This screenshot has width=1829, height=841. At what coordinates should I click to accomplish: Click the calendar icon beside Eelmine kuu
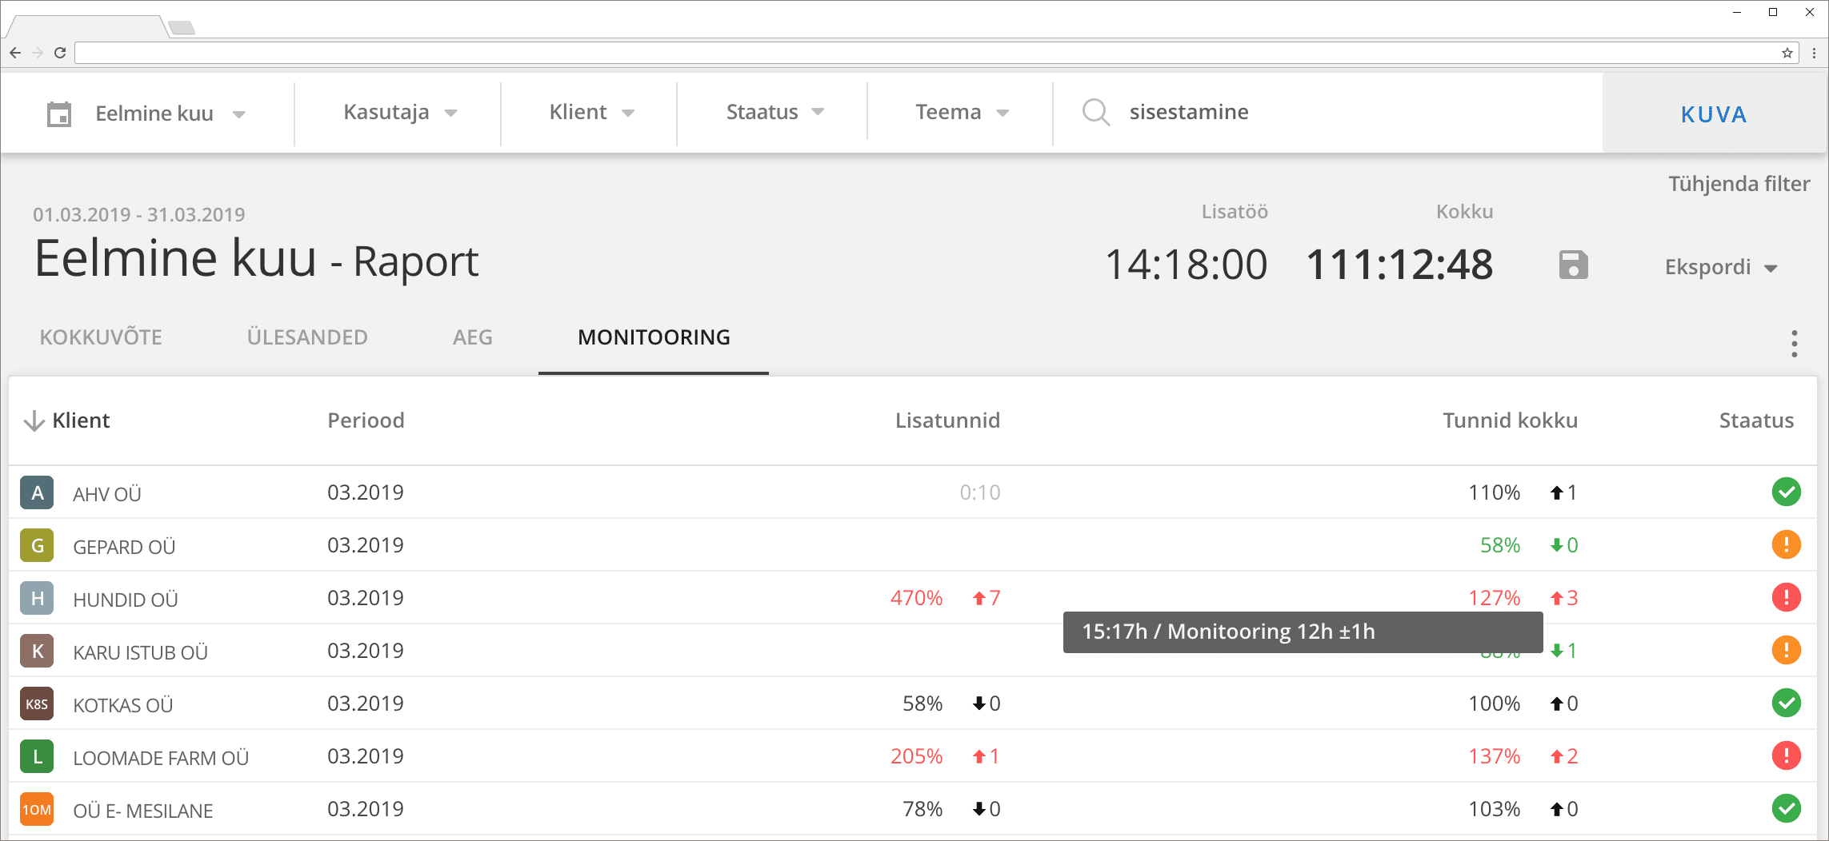coord(59,114)
